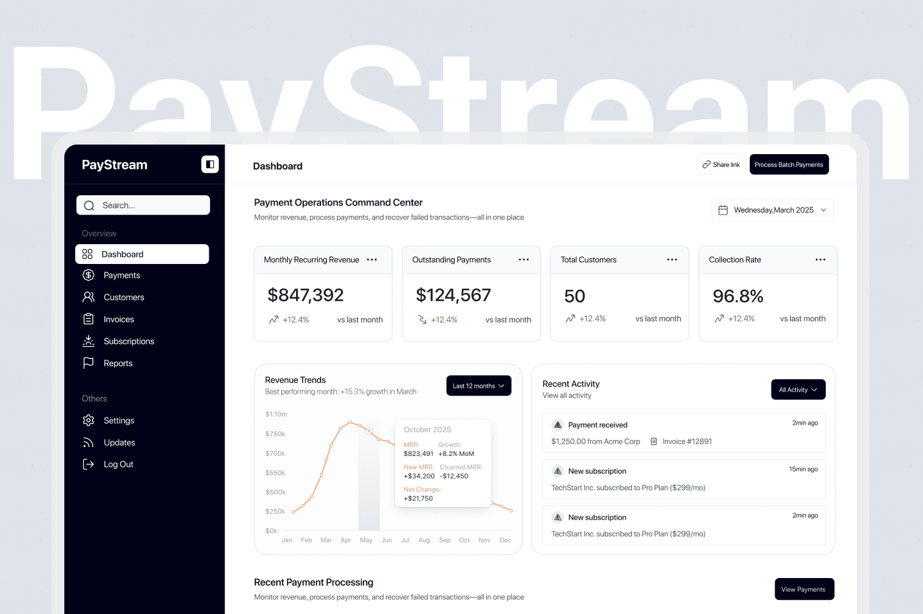This screenshot has height=614, width=923.
Task: Click the MRR $823,491 tooltip value
Action: pos(418,453)
